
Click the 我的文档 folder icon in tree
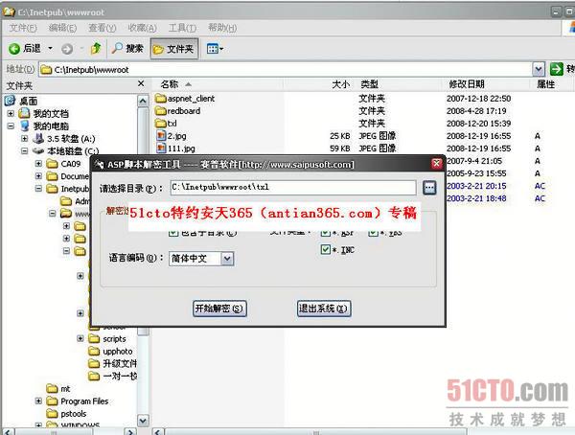24,113
